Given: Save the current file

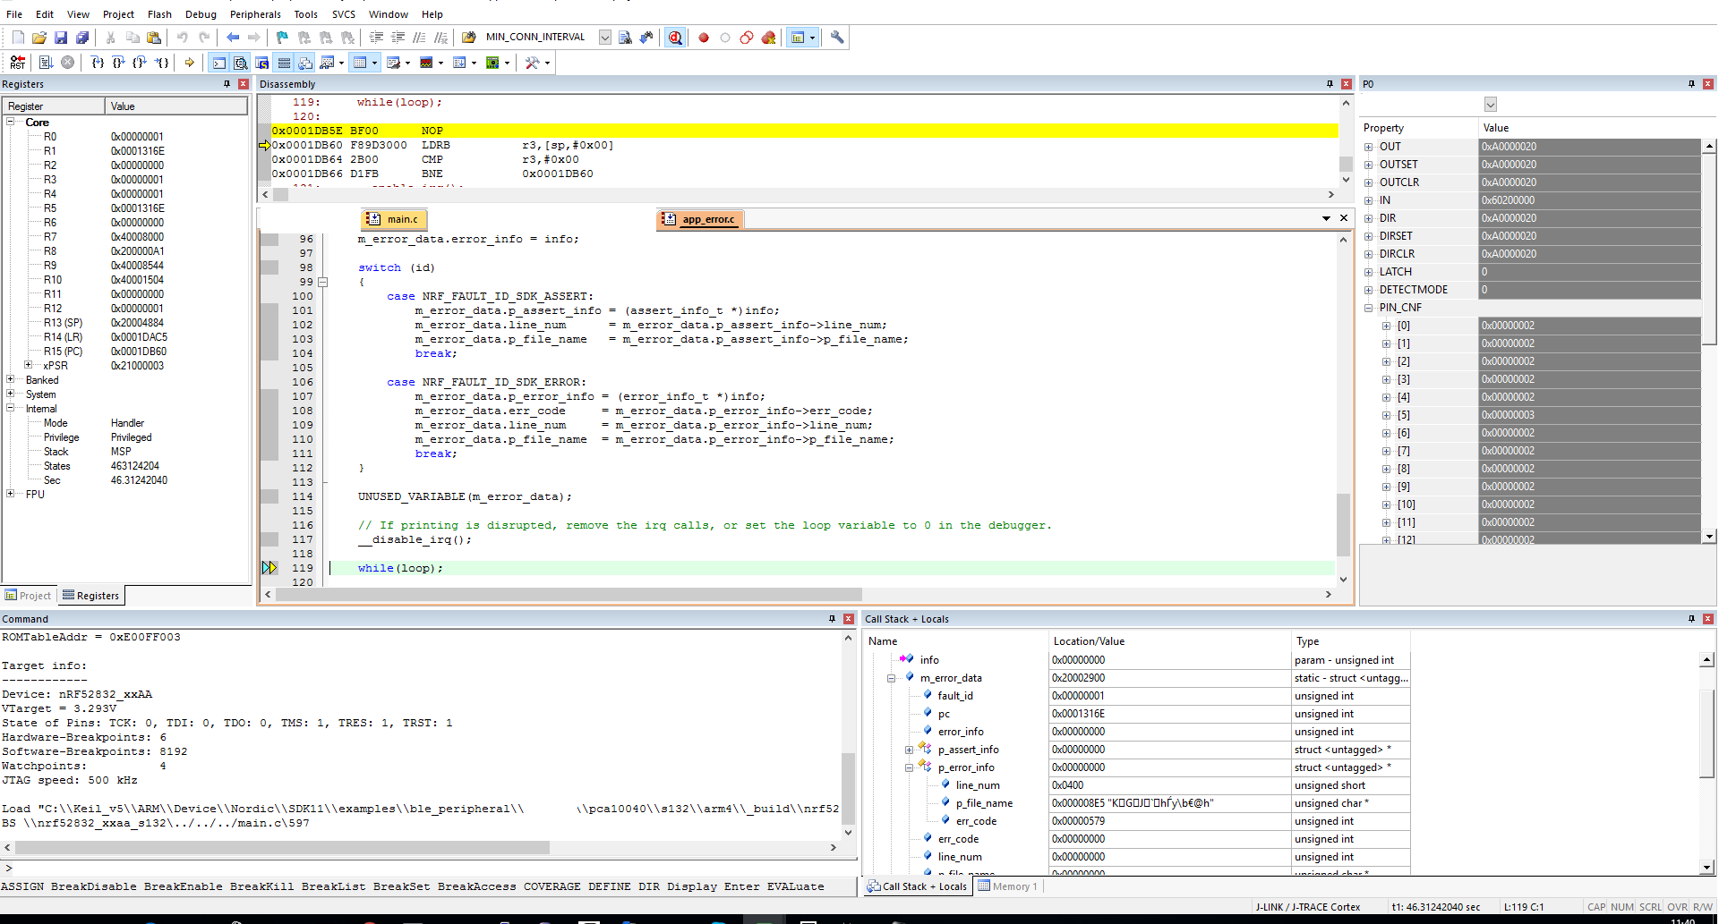Looking at the screenshot, I should pyautogui.click(x=61, y=38).
